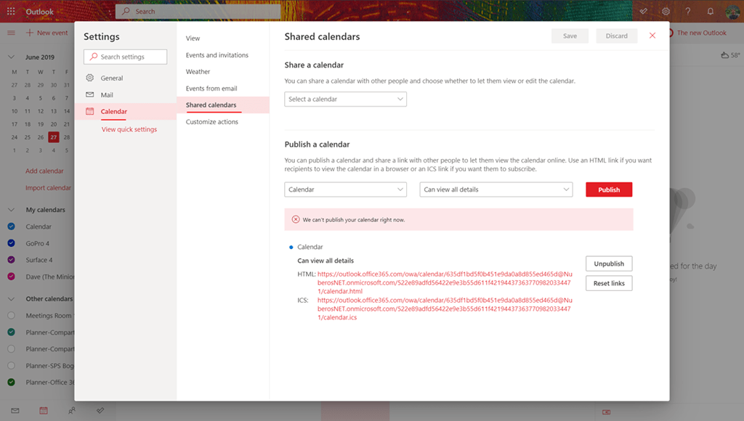Screen dimensions: 744x421
Task: Toggle the hamburger navigation menu
Action: (11, 33)
